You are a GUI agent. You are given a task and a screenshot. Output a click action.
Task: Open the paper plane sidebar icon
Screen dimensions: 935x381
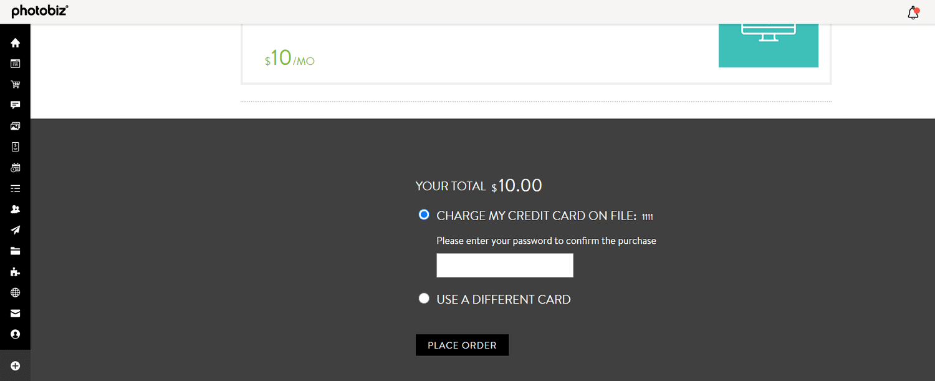pos(16,230)
